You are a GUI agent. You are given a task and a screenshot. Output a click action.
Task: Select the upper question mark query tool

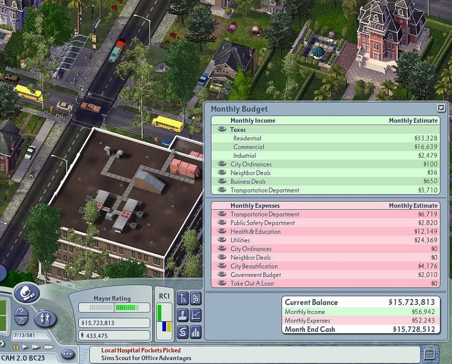tap(21, 312)
